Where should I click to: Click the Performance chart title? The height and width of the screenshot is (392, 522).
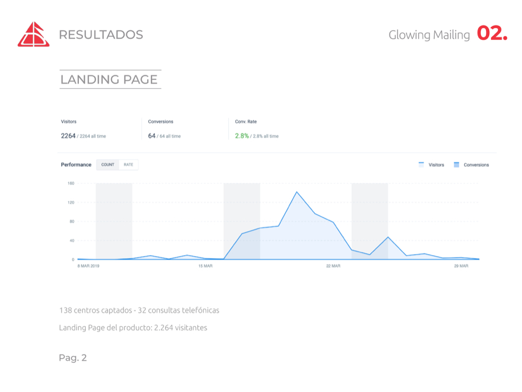[x=76, y=165]
